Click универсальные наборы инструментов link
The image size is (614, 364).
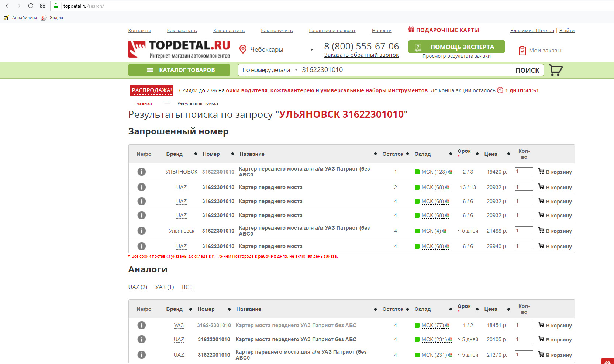point(374,90)
